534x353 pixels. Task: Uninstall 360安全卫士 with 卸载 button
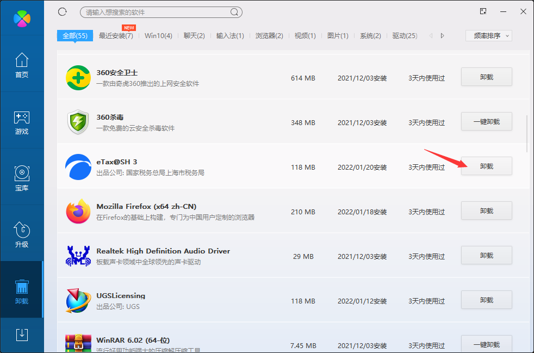486,77
